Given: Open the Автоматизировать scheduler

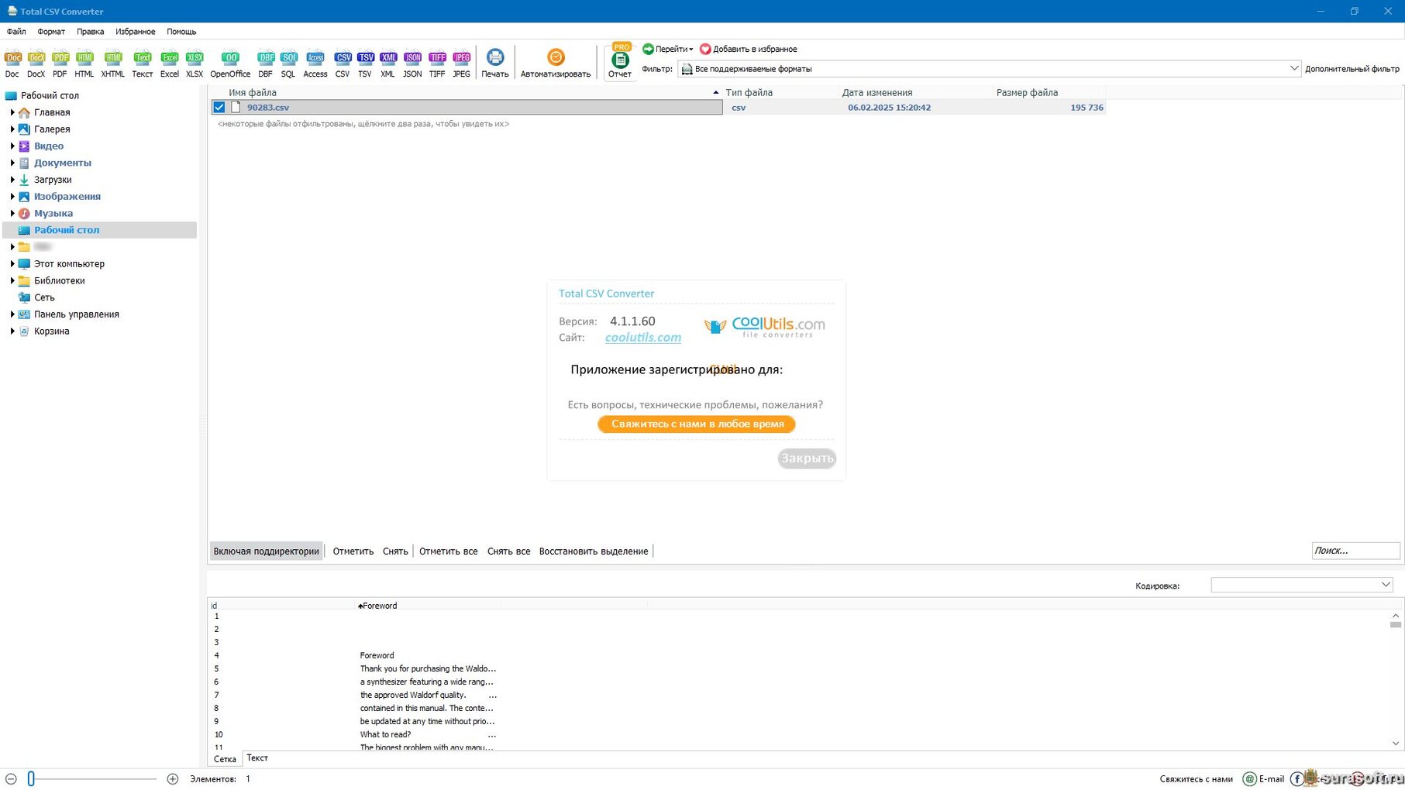Looking at the screenshot, I should tap(556, 64).
